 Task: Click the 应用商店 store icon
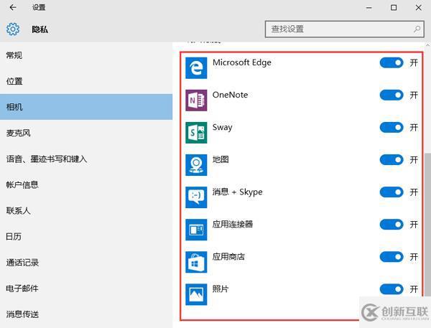pyautogui.click(x=196, y=262)
